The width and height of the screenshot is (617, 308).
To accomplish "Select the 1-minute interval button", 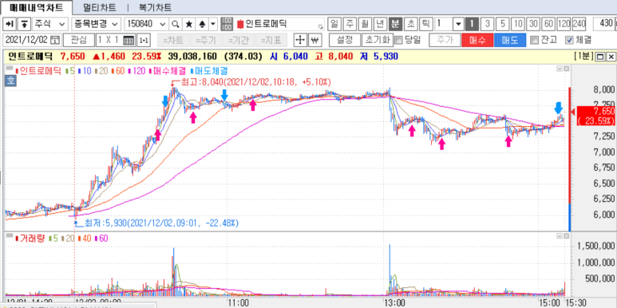I will (473, 24).
